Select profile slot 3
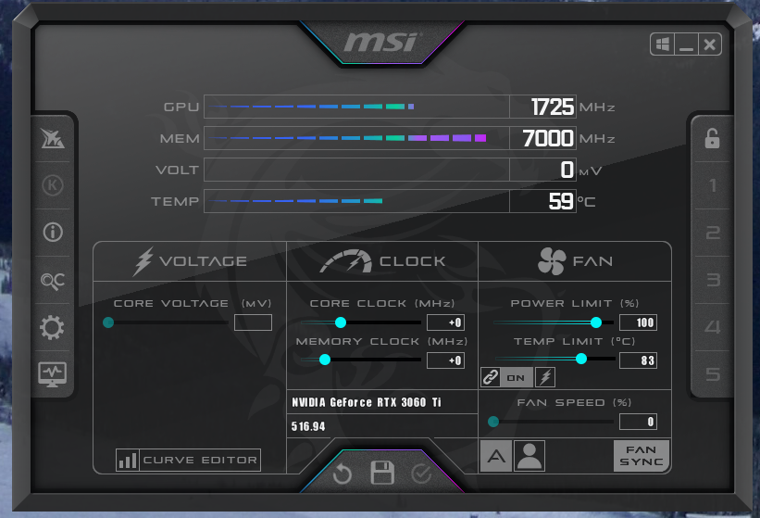 click(713, 280)
